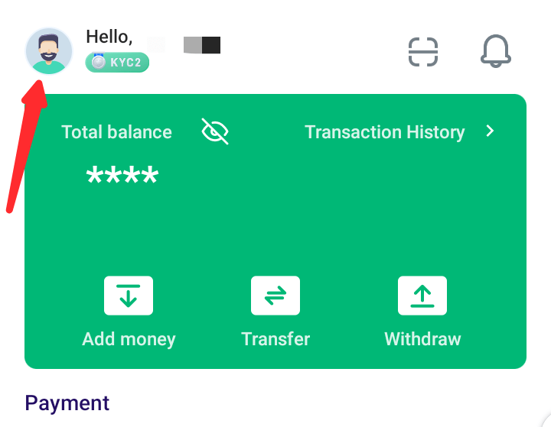Click the Transfer arrows icon
The width and height of the screenshot is (551, 427).
[x=275, y=296]
